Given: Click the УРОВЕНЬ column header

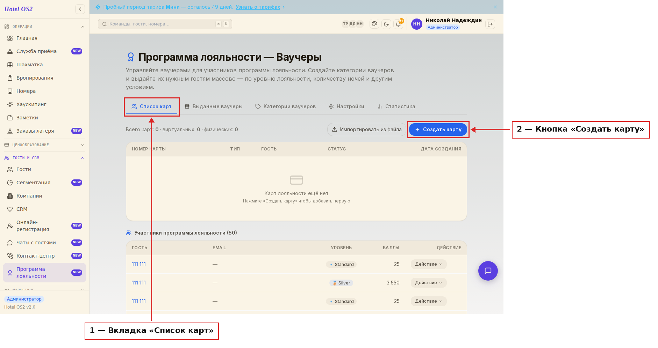Looking at the screenshot, I should [341, 248].
